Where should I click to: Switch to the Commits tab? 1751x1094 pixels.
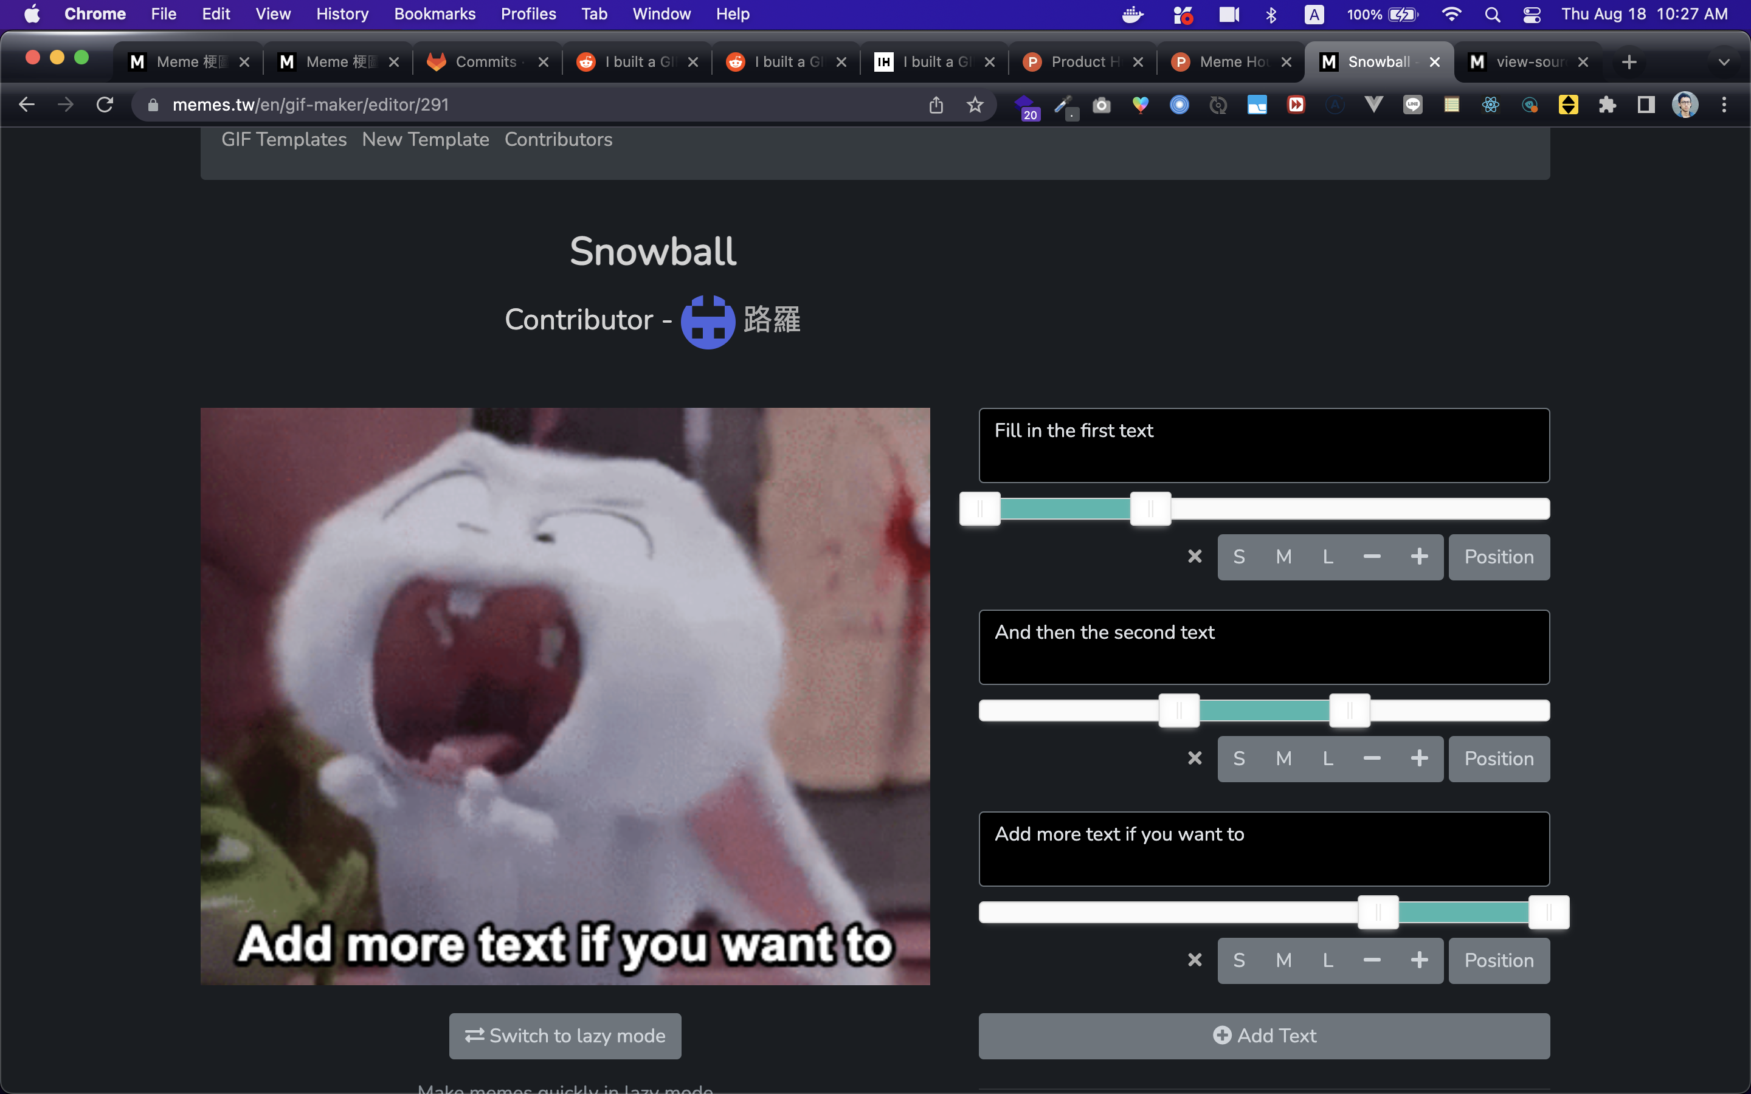click(486, 62)
